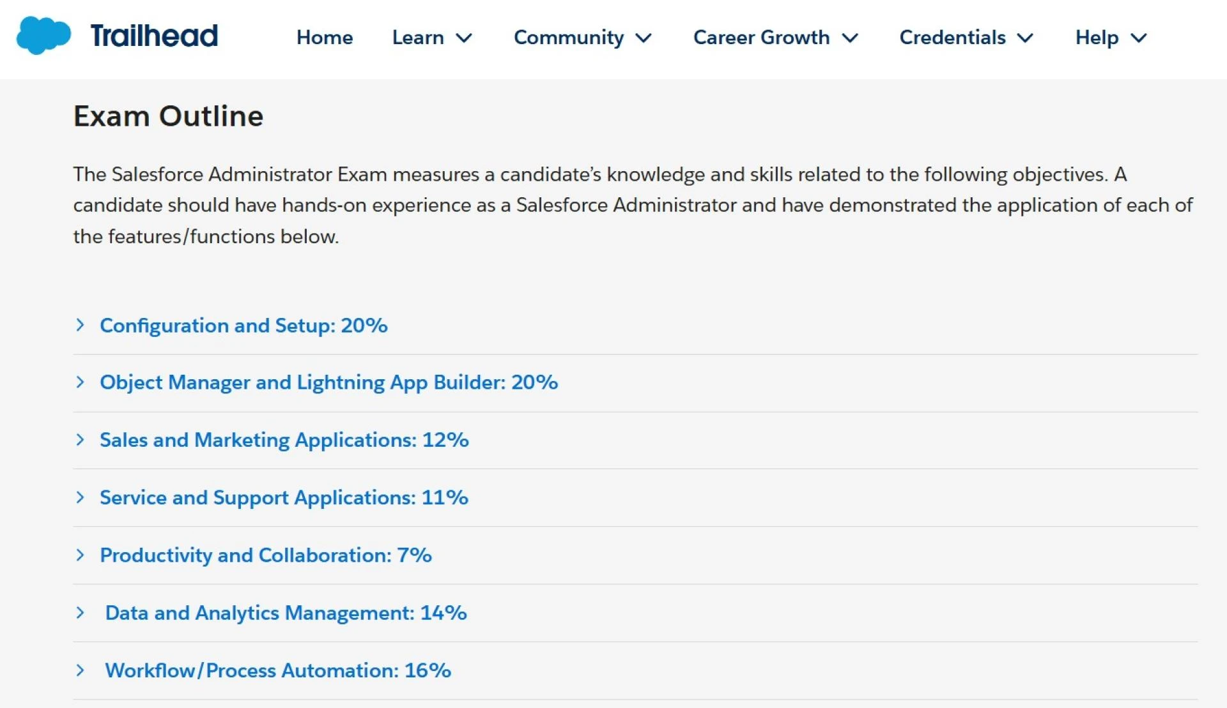Image resolution: width=1227 pixels, height=708 pixels.
Task: Click the Trailhead wordmark text
Action: pos(153,36)
